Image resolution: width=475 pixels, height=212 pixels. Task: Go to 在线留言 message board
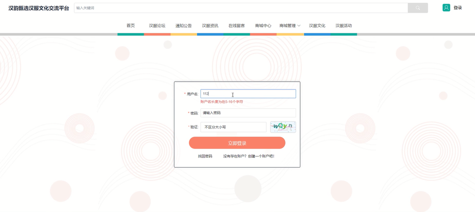(x=236, y=25)
